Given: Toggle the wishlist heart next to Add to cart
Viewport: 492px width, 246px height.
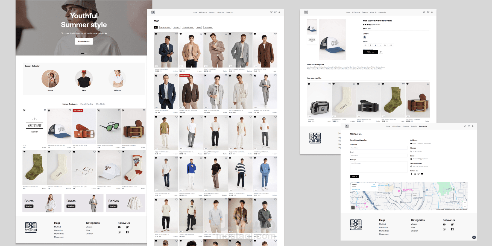Looking at the screenshot, I should (x=381, y=52).
